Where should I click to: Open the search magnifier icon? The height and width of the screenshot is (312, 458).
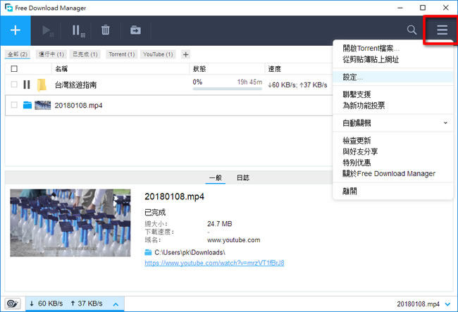point(411,30)
